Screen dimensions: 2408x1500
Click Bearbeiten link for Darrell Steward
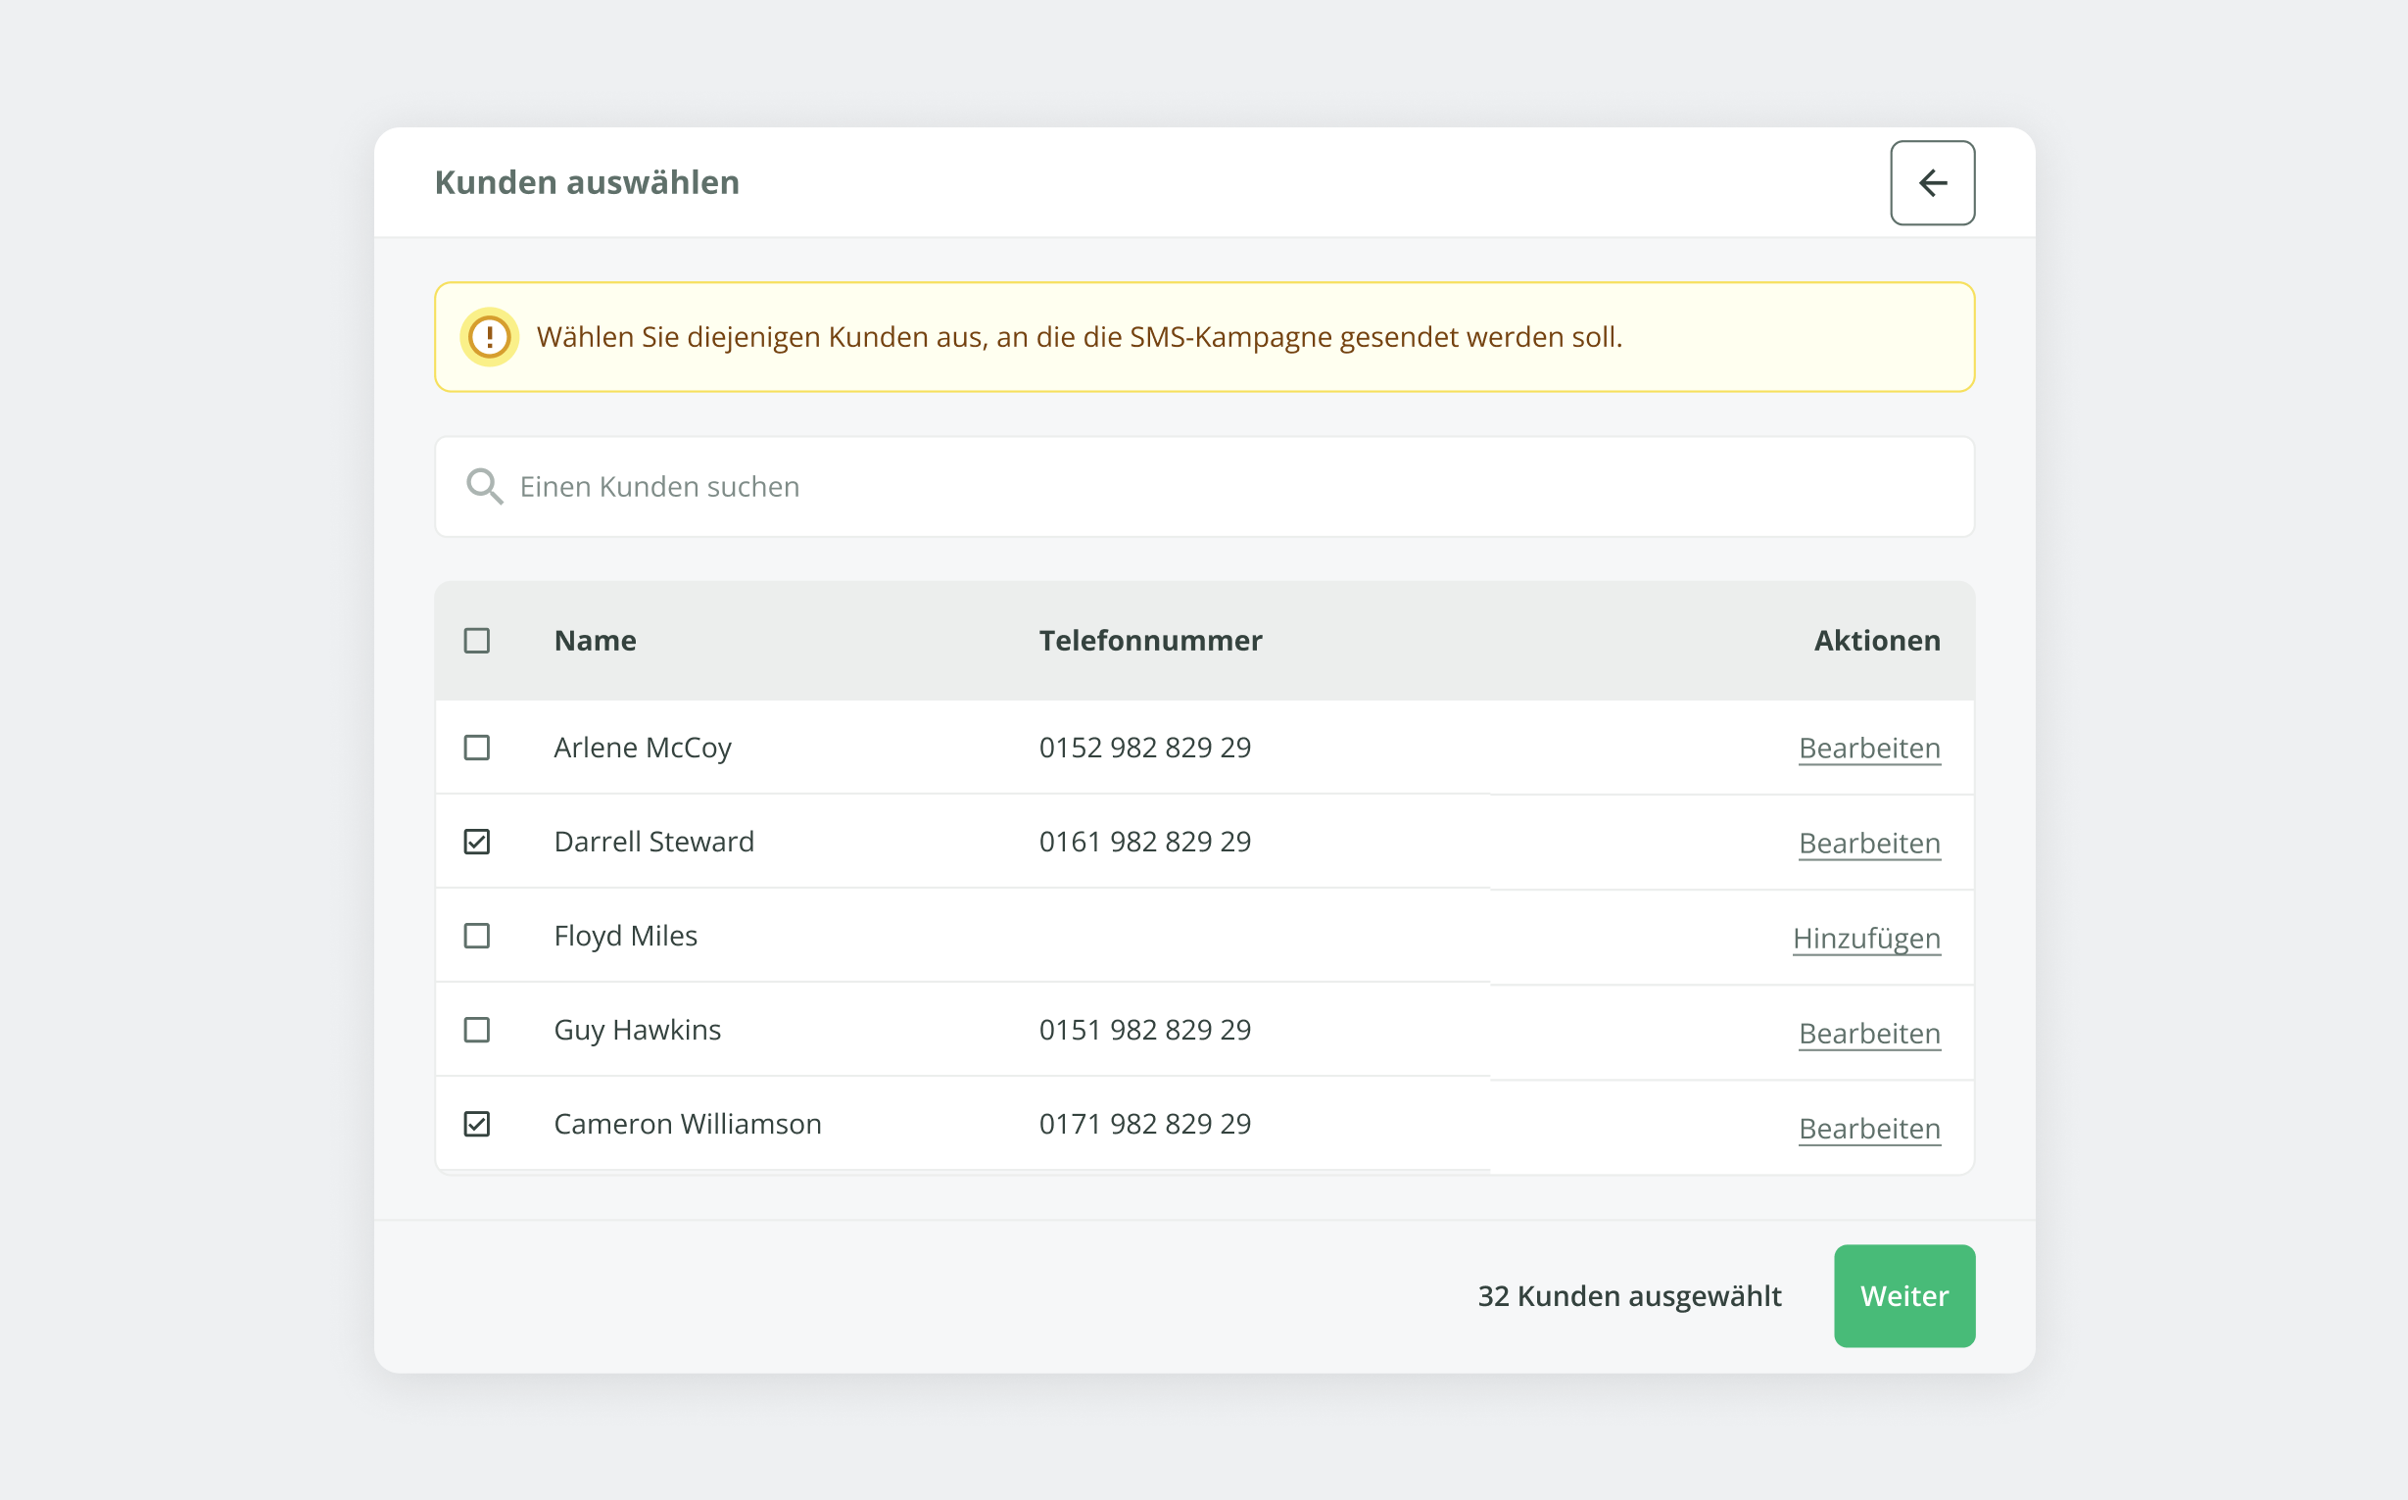[x=1868, y=844]
